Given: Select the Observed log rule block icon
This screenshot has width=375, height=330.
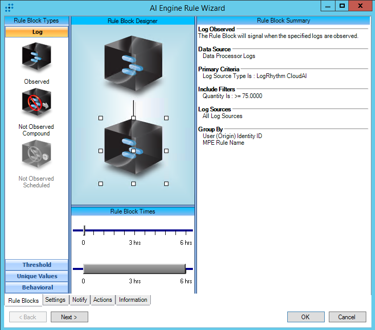Looking at the screenshot, I should pyautogui.click(x=36, y=57).
